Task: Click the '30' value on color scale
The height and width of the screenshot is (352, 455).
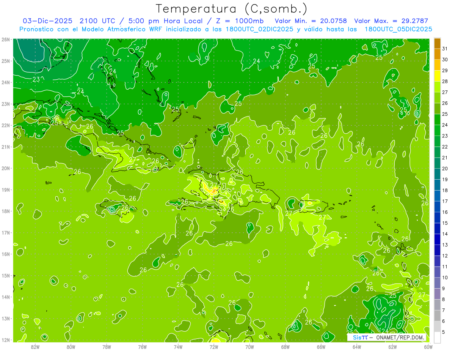Action: tap(445, 59)
